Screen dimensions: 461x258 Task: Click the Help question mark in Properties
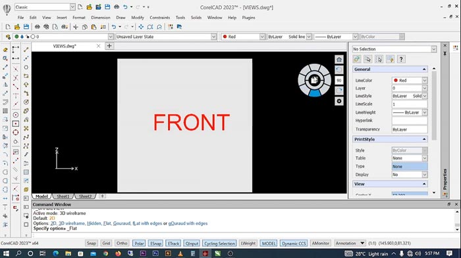pyautogui.click(x=401, y=59)
